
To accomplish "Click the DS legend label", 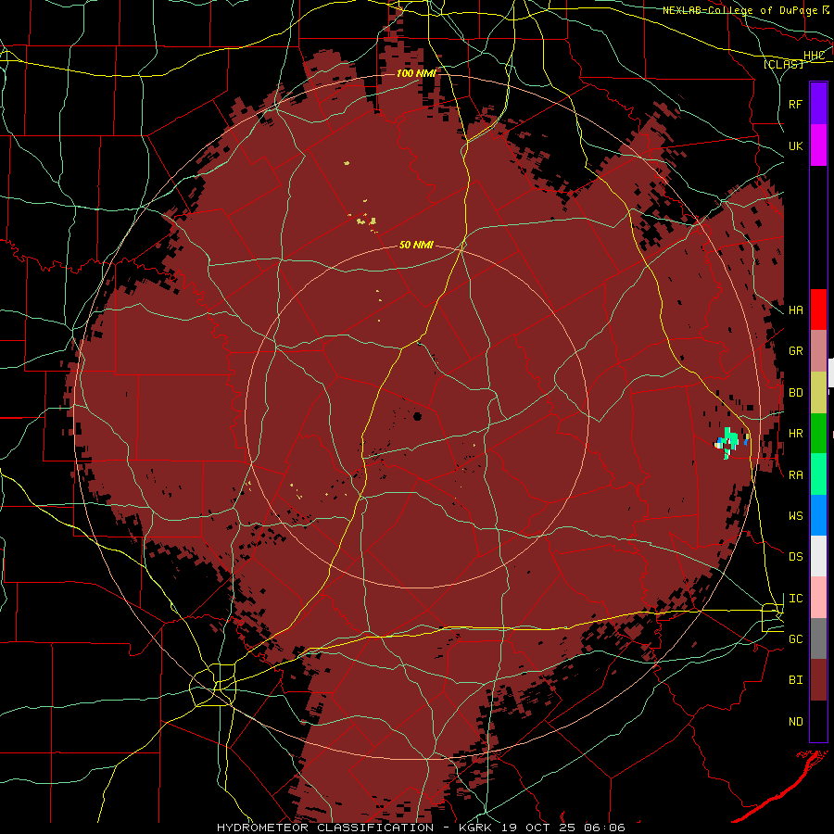I will coord(796,557).
